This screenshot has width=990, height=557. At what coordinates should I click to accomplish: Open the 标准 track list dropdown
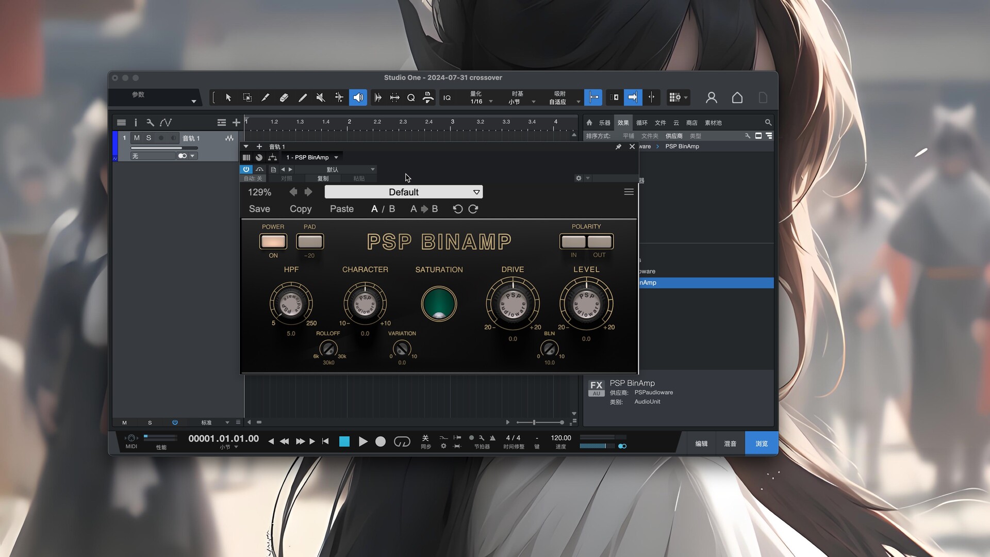click(214, 422)
